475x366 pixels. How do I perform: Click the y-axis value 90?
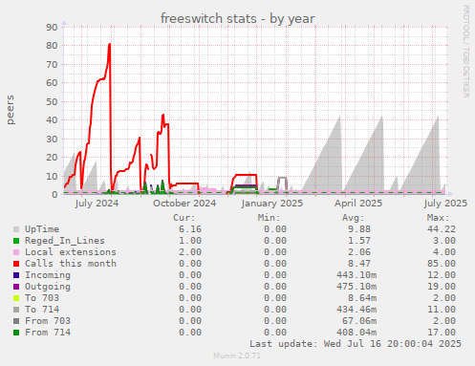point(52,27)
